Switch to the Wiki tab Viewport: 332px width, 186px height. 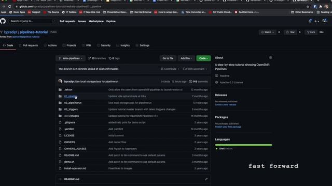(x=87, y=45)
